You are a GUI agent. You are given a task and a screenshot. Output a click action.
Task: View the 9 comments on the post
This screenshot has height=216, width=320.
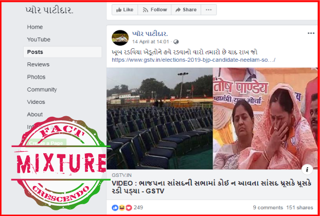(268, 208)
